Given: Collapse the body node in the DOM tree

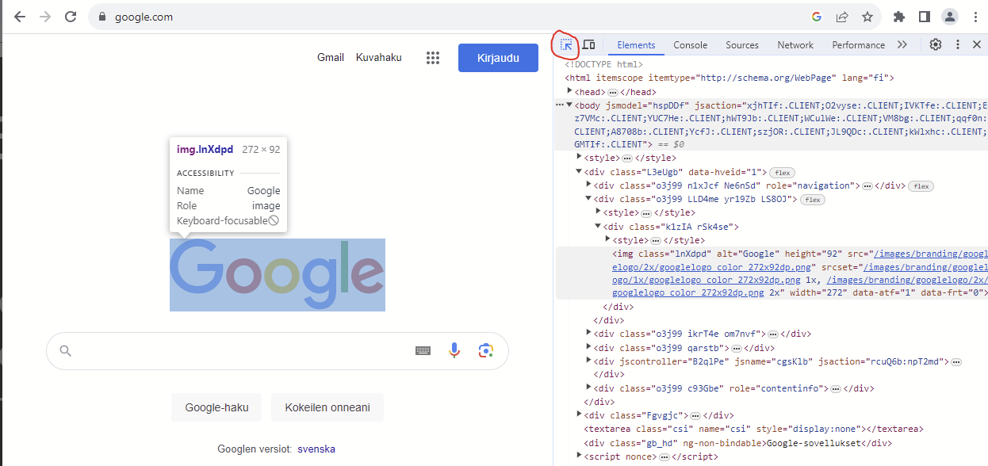Looking at the screenshot, I should coord(569,105).
